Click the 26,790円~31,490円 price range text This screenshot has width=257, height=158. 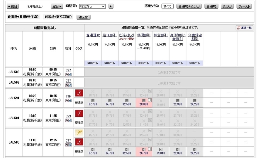point(144,46)
